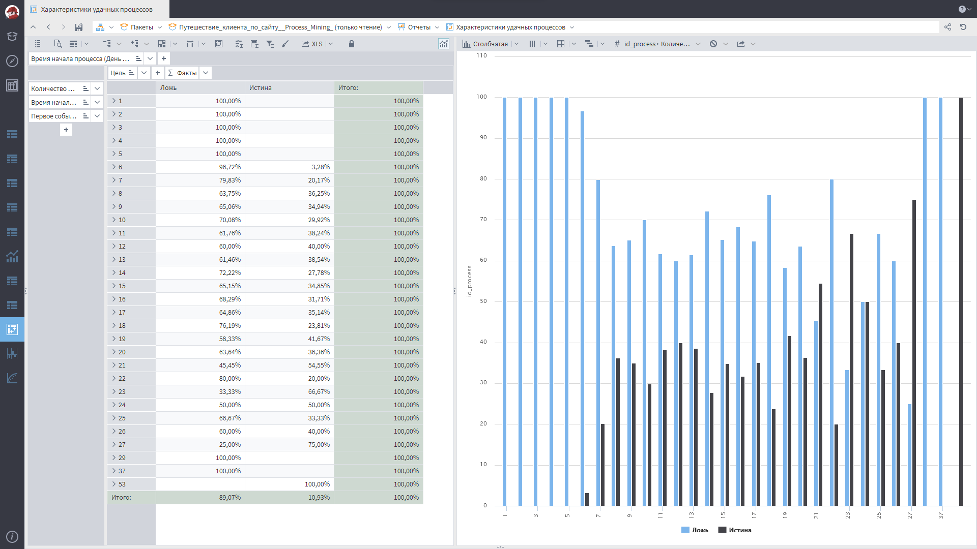Open the id_process measure dropdown
The height and width of the screenshot is (549, 977).
click(698, 44)
